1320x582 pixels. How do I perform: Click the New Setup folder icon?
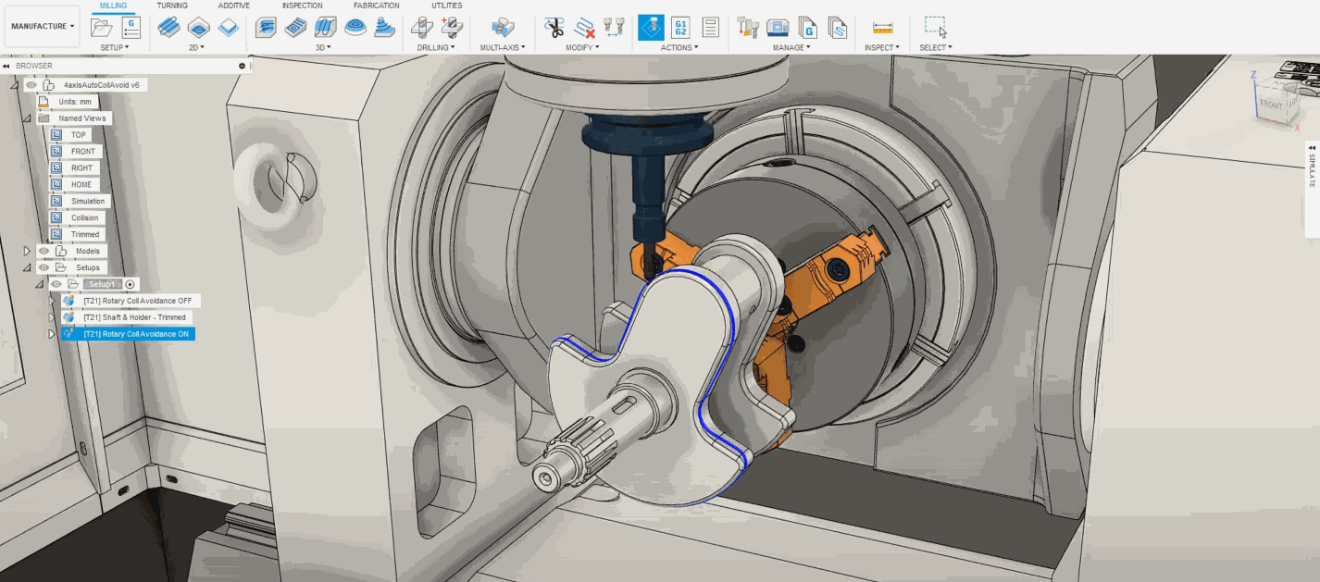click(x=102, y=28)
